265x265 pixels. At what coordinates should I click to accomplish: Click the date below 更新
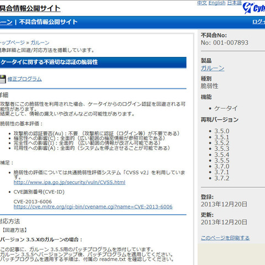pos(224,222)
